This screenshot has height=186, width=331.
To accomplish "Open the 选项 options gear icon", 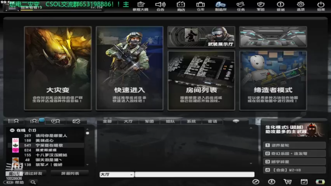I will pyautogui.click(x=301, y=6).
